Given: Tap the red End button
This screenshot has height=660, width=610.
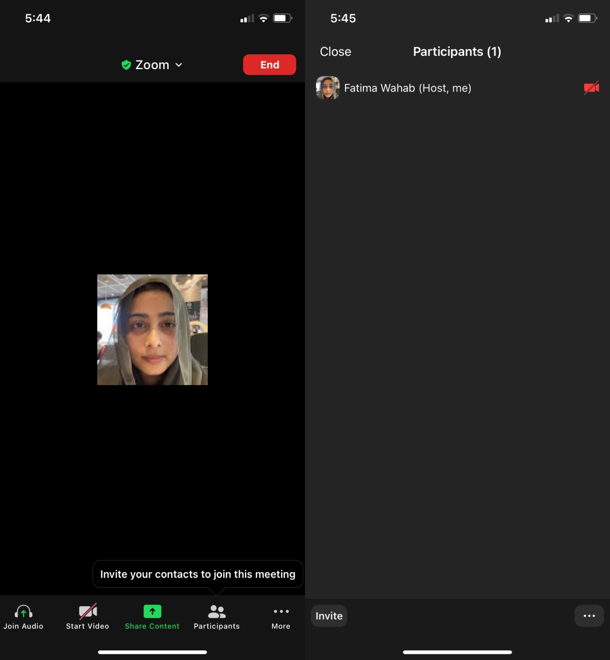Looking at the screenshot, I should (x=269, y=65).
